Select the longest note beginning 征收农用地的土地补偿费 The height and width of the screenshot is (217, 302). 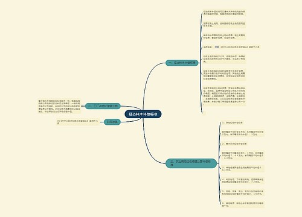[x=224, y=96]
